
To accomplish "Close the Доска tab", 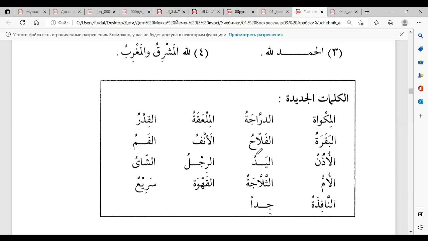I will (79, 12).
